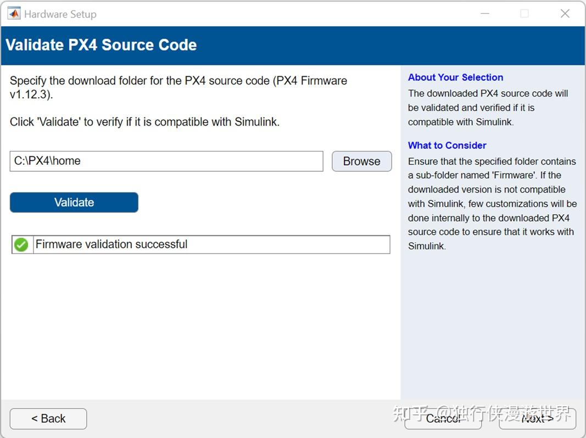
Task: Click the sub-folder named 'Firmware' guidance paragraph
Action: pyautogui.click(x=492, y=204)
